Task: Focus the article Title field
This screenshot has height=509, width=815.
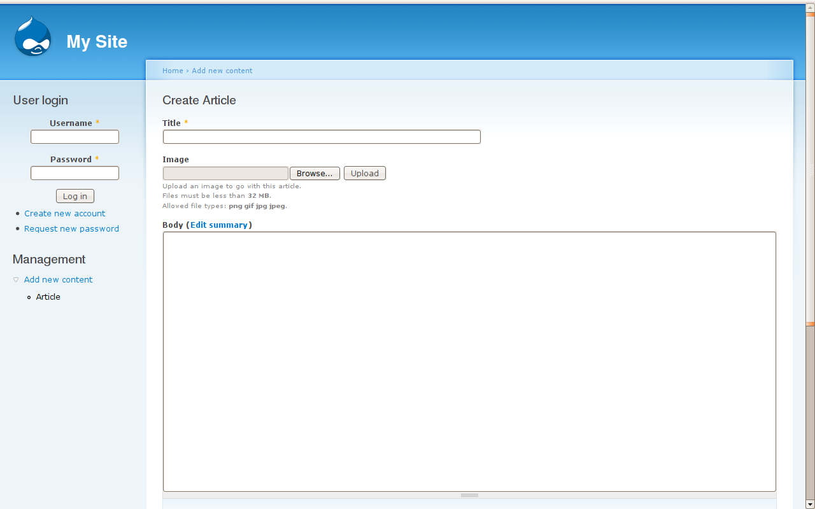Action: click(321, 137)
